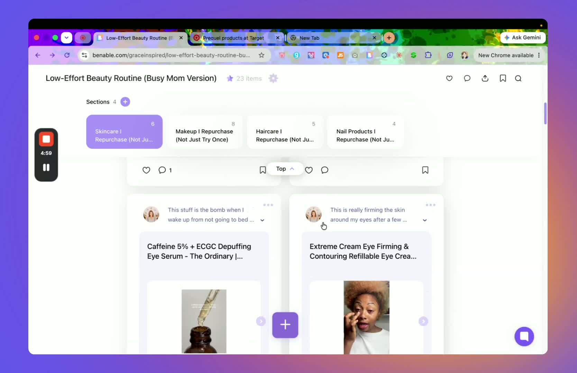
Task: Open three-dot menu on Extreme Cream card
Action: click(x=431, y=205)
